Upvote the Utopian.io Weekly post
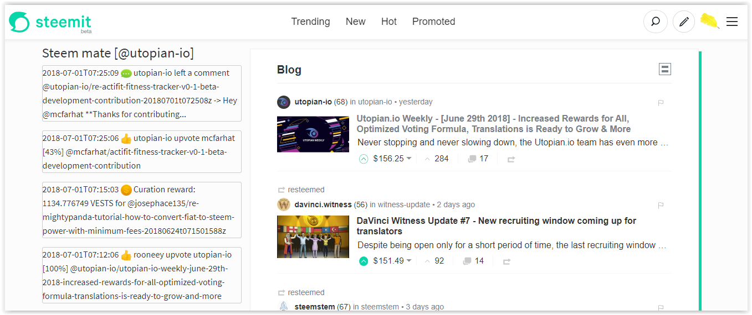The image size is (752, 315). 364,159
